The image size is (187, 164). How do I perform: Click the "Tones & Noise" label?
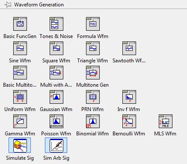pyautogui.click(x=56, y=36)
